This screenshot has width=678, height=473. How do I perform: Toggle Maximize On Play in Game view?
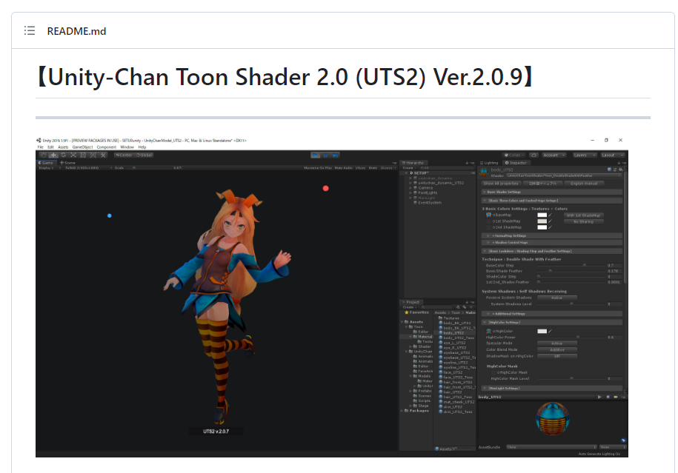click(318, 168)
